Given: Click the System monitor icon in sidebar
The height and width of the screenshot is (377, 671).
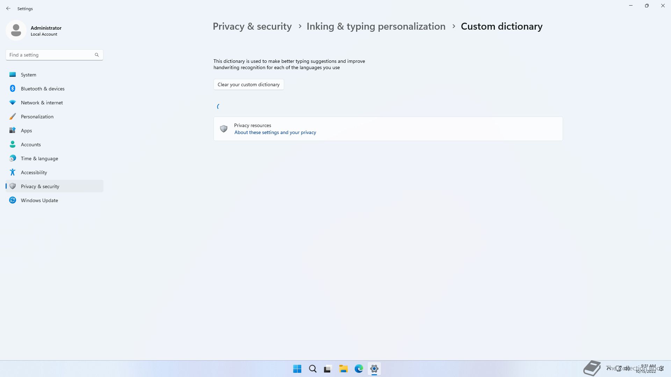Looking at the screenshot, I should tap(13, 75).
